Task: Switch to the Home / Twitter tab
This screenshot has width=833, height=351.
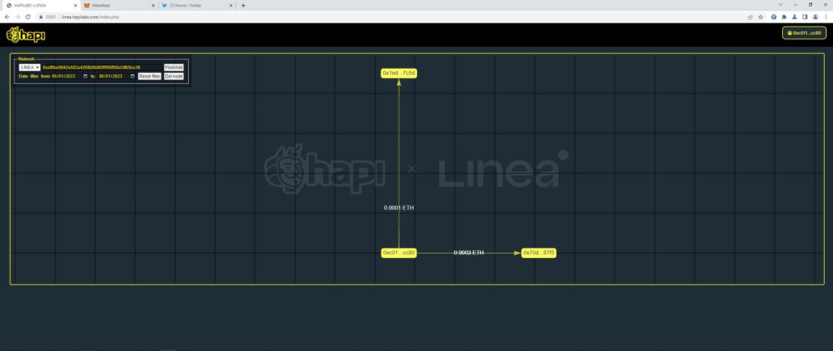Action: pyautogui.click(x=196, y=5)
